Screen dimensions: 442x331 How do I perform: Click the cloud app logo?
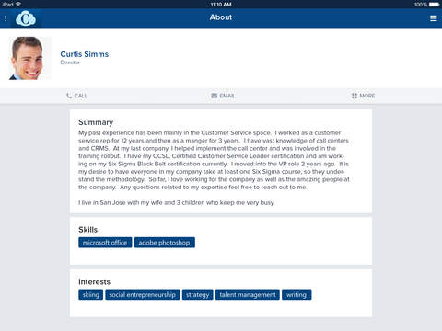tap(26, 18)
